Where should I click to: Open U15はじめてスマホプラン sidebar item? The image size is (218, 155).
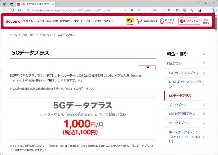pyautogui.click(x=185, y=84)
